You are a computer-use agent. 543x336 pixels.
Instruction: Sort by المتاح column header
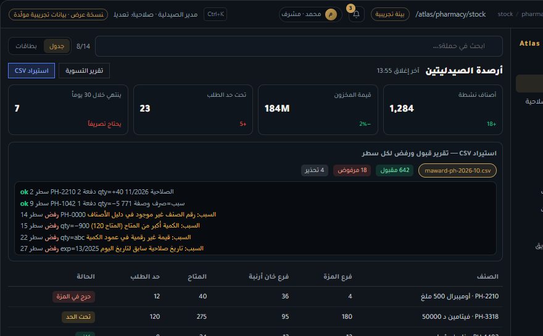coord(197,276)
